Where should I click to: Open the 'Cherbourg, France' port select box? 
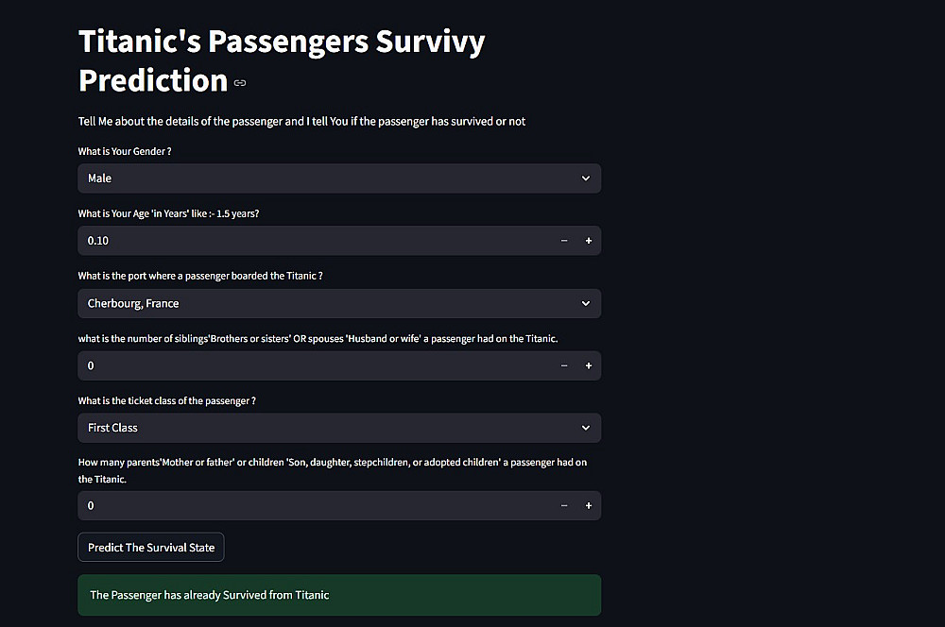(321, 303)
